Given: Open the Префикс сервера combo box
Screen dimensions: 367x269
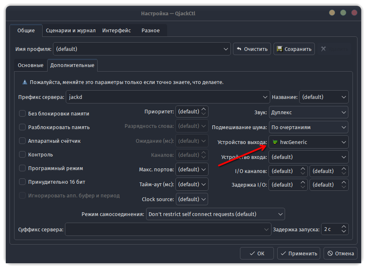Looking at the screenshot, I should point(168,97).
